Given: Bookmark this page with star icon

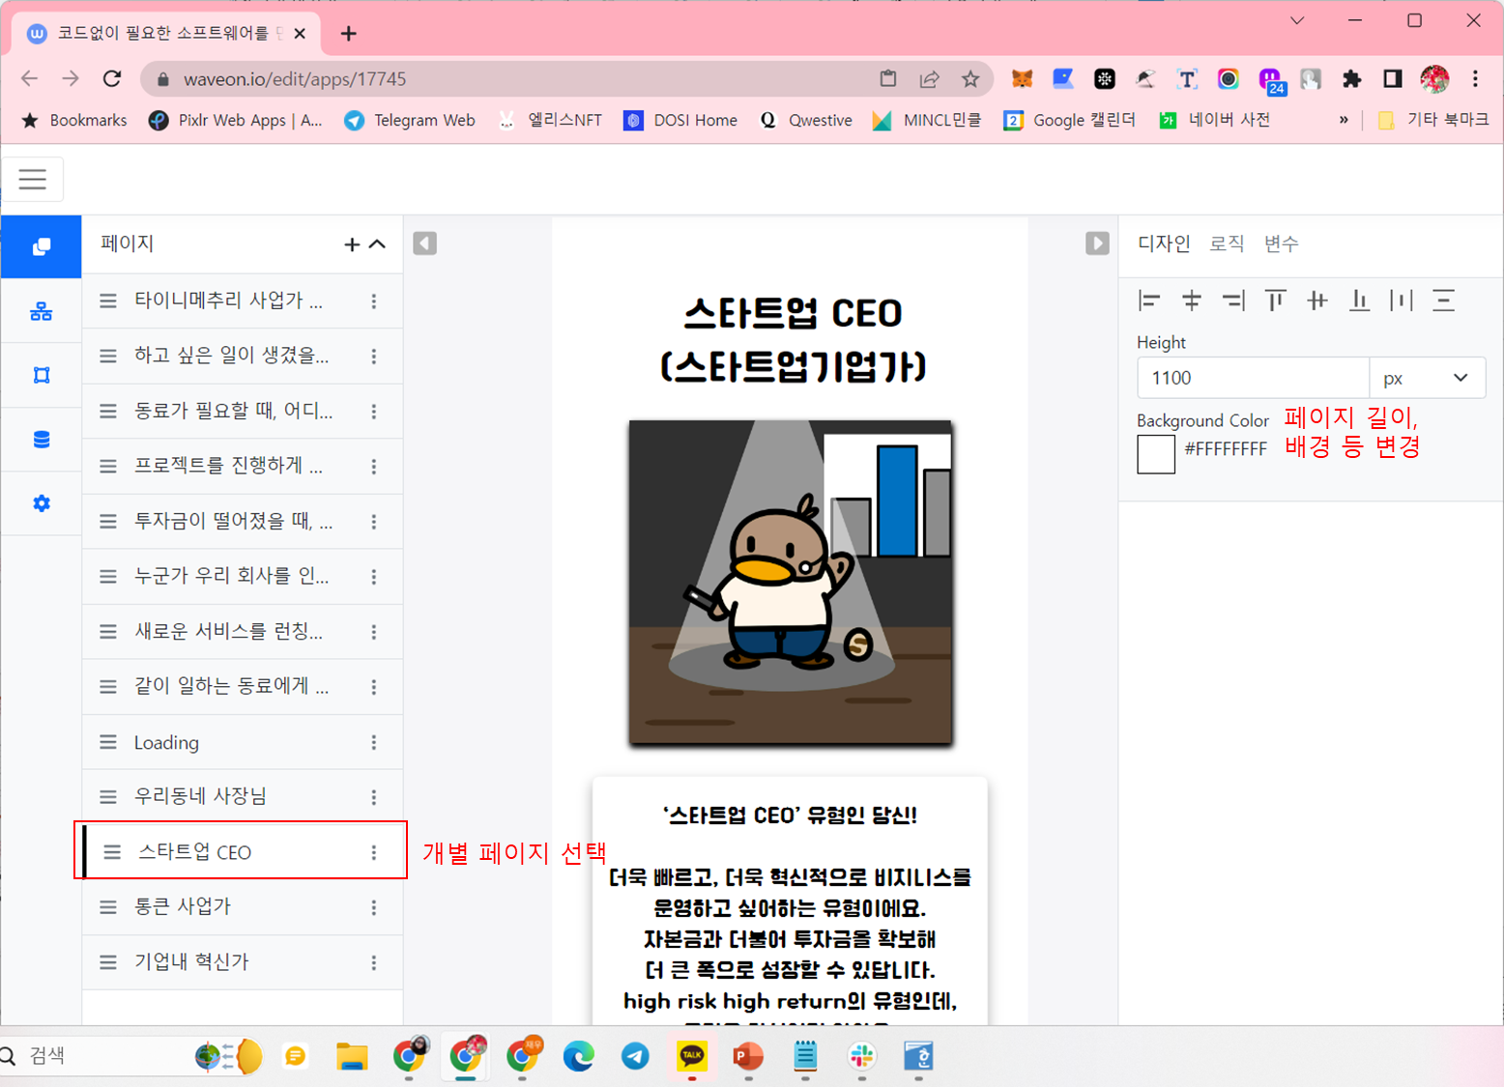Looking at the screenshot, I should 970,79.
